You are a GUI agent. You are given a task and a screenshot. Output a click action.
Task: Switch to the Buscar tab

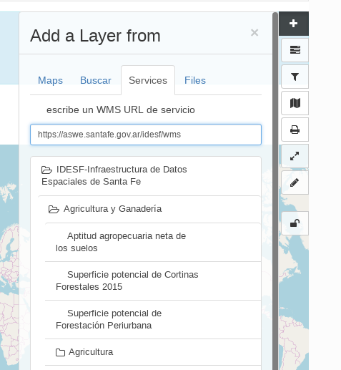coord(96,80)
